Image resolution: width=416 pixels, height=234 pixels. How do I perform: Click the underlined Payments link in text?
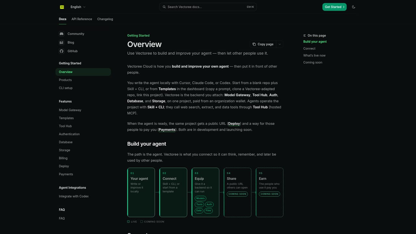click(167, 130)
